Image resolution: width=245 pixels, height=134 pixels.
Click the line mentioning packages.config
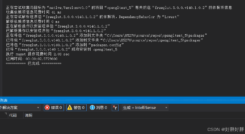[65, 45]
